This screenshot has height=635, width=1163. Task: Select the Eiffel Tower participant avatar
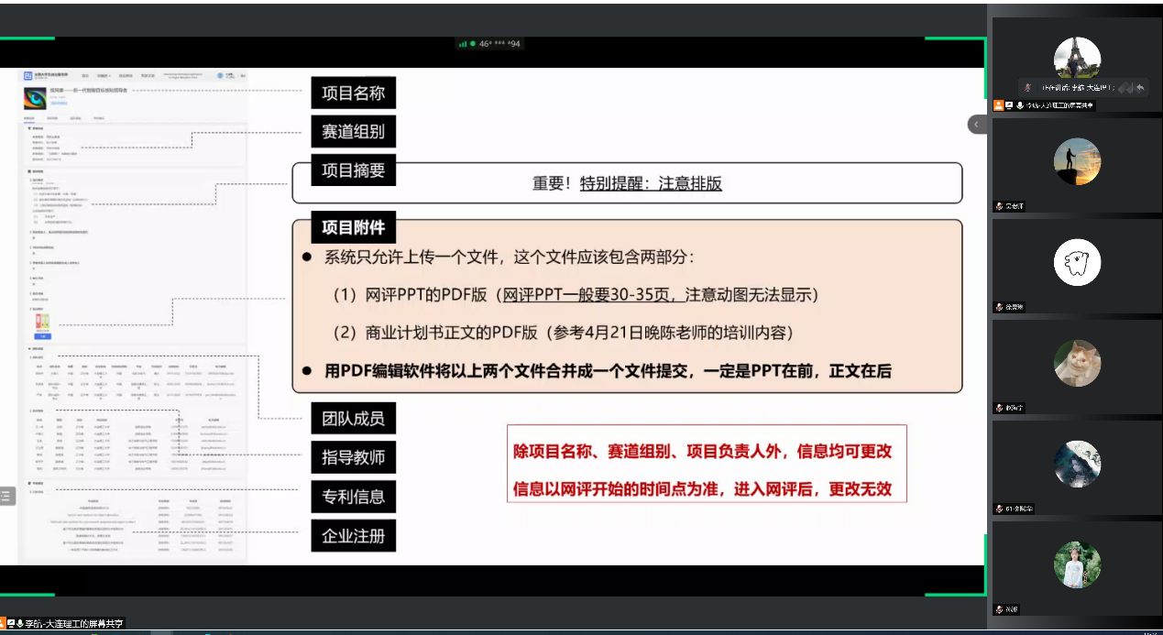(x=1077, y=60)
